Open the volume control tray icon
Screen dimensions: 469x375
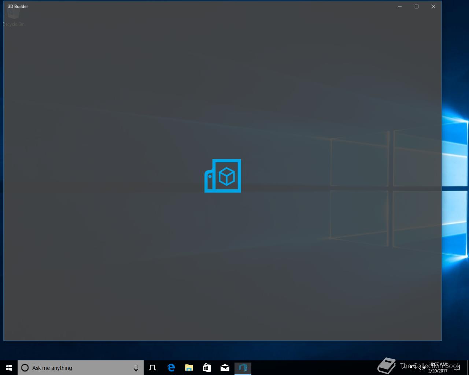pyautogui.click(x=422, y=368)
